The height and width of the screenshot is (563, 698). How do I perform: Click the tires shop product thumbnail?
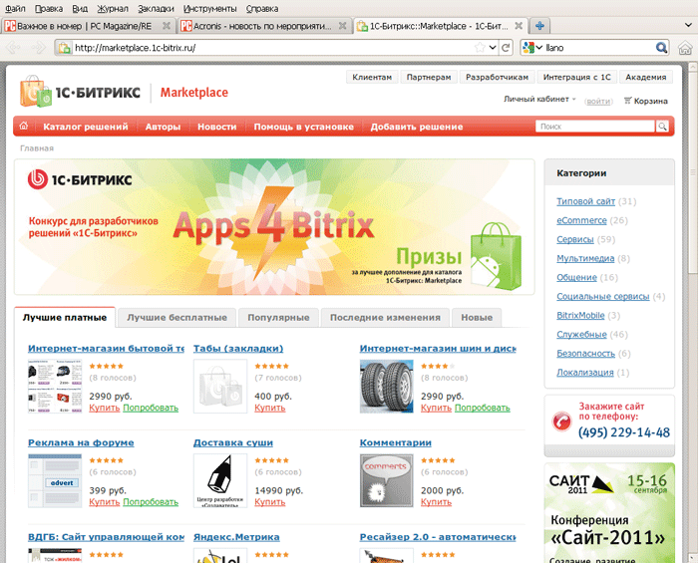pos(385,387)
